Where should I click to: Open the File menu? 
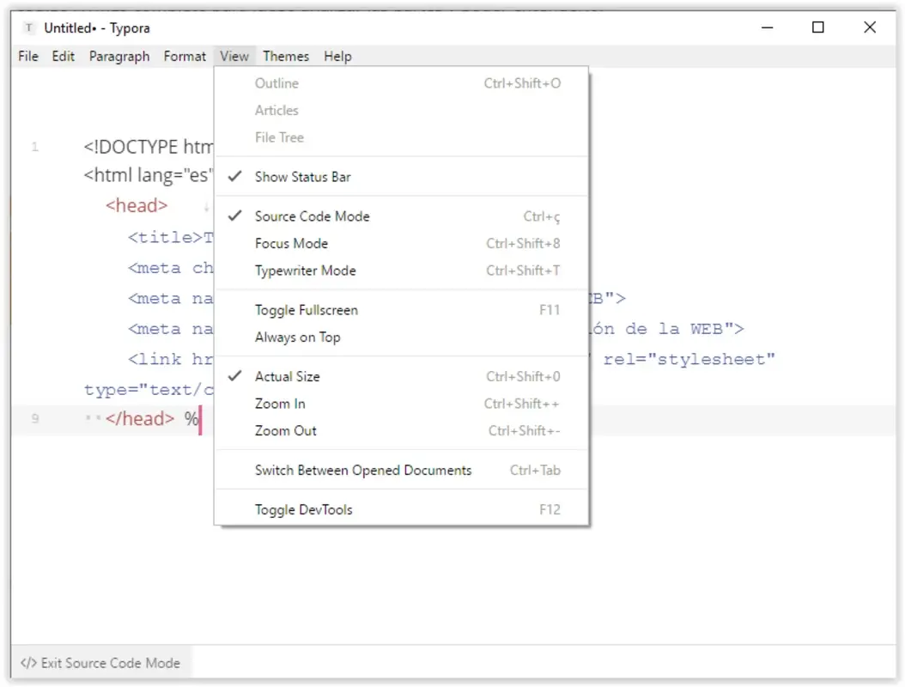coord(27,56)
